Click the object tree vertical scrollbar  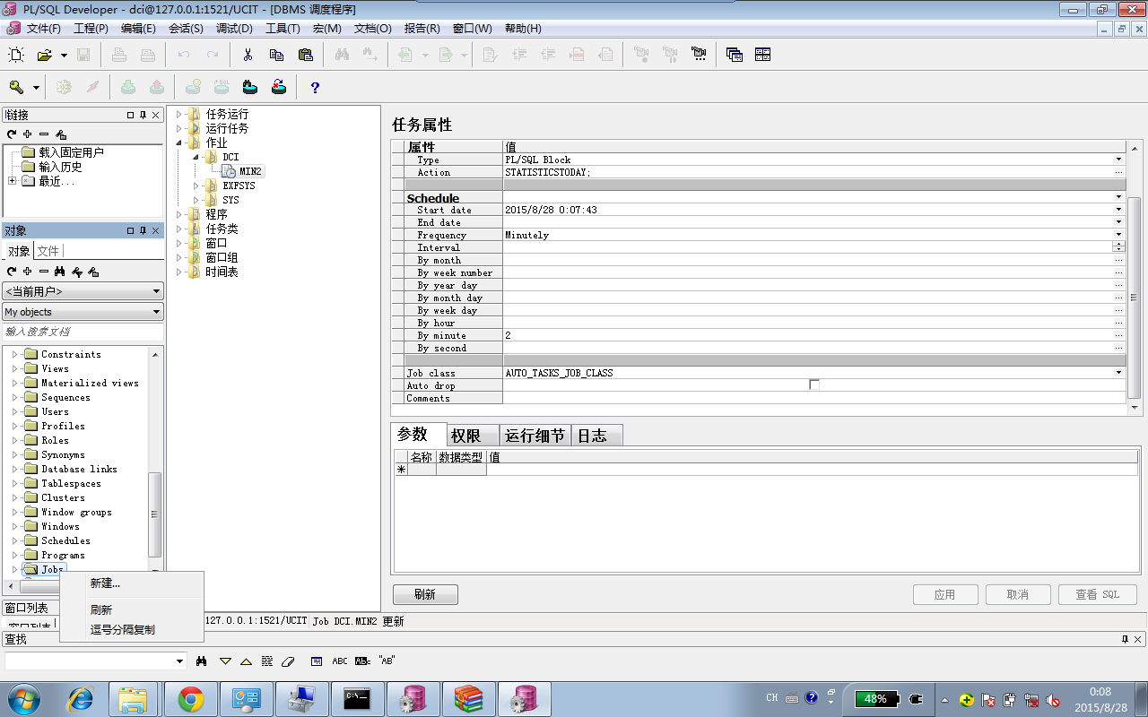(155, 514)
